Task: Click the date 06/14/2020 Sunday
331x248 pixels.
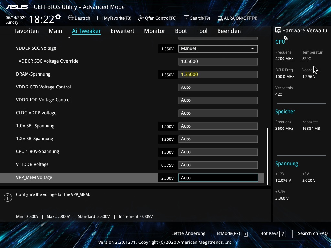Action: click(x=16, y=20)
